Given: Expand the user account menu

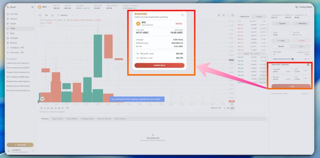Looking at the screenshot, I should [32, 151].
